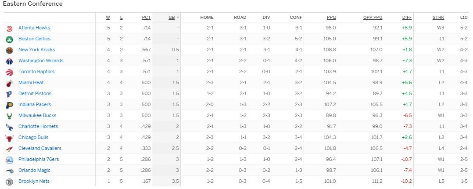Image resolution: width=473 pixels, height=189 pixels.
Task: Click the New York Knicks logo
Action: point(10,50)
